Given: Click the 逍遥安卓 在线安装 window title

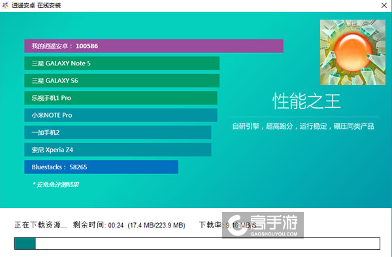Looking at the screenshot, I should tap(36, 5).
